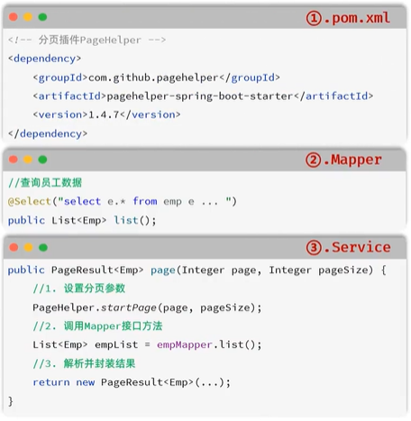The image size is (411, 421).
Task: Click the red close dot of Service window
Action: point(14,247)
